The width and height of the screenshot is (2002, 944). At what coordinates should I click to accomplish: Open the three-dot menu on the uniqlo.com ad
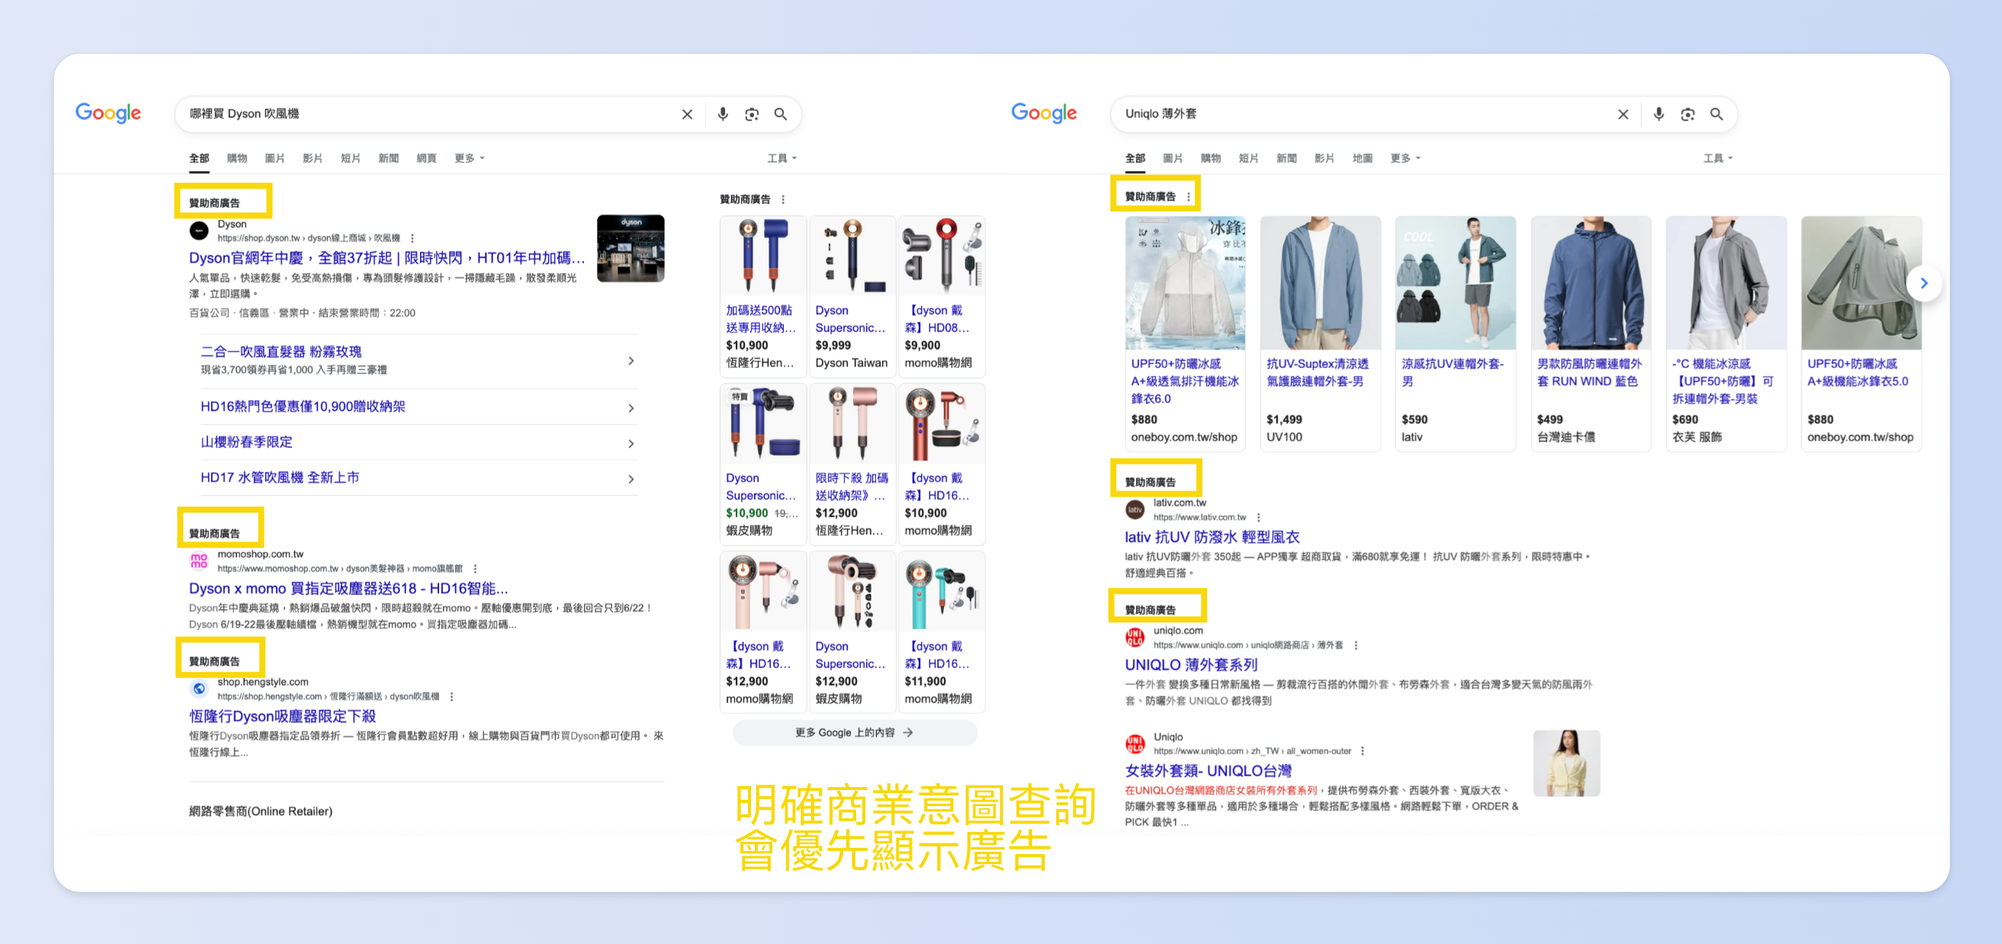pos(1356,645)
